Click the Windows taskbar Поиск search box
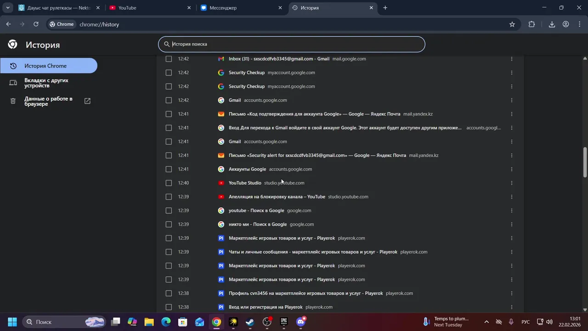Viewport: 588px width, 331px height. click(64, 322)
